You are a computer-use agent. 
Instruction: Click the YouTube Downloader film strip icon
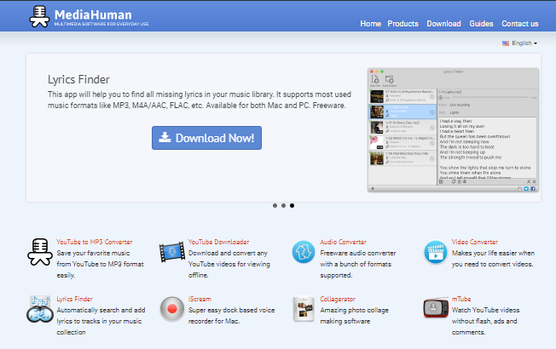tap(172, 252)
